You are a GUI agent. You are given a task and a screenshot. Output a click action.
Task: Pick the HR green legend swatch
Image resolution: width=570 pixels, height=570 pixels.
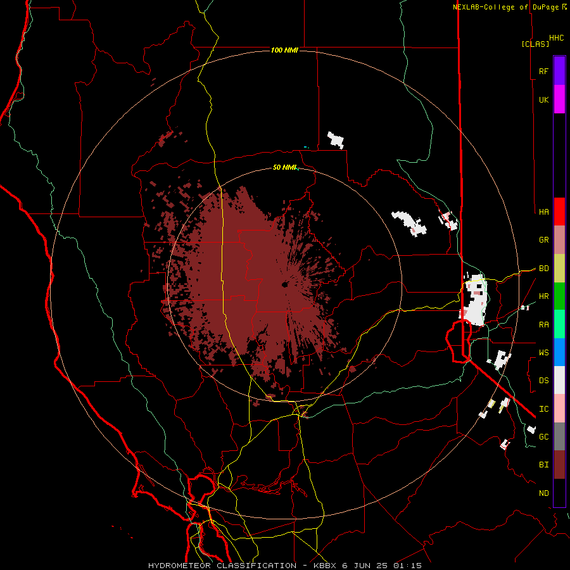coord(559,296)
